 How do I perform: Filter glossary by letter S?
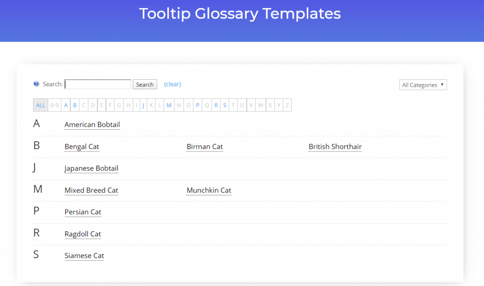225,105
